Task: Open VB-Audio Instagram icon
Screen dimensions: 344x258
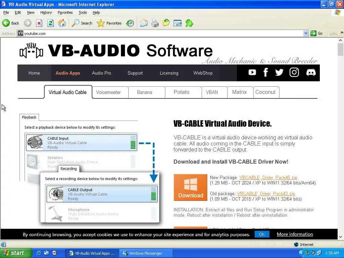Action: pyautogui.click(x=294, y=73)
